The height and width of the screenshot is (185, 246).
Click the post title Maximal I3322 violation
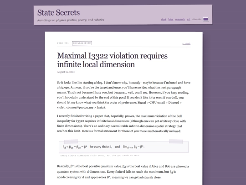coord(112,60)
